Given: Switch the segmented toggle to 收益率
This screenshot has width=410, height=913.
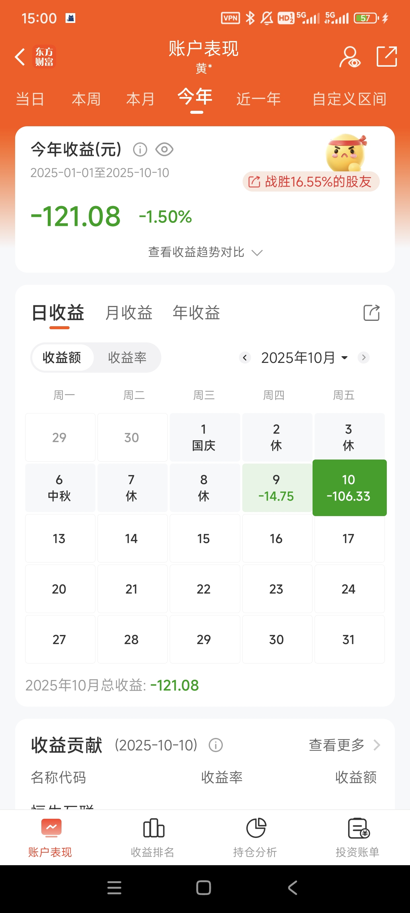Looking at the screenshot, I should (127, 358).
